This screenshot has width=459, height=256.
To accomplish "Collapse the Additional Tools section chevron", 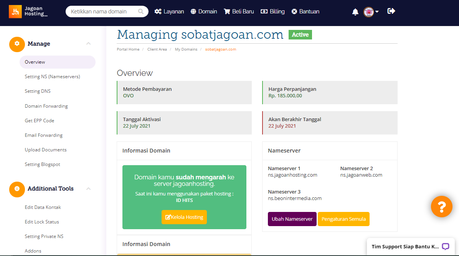I will [88, 189].
